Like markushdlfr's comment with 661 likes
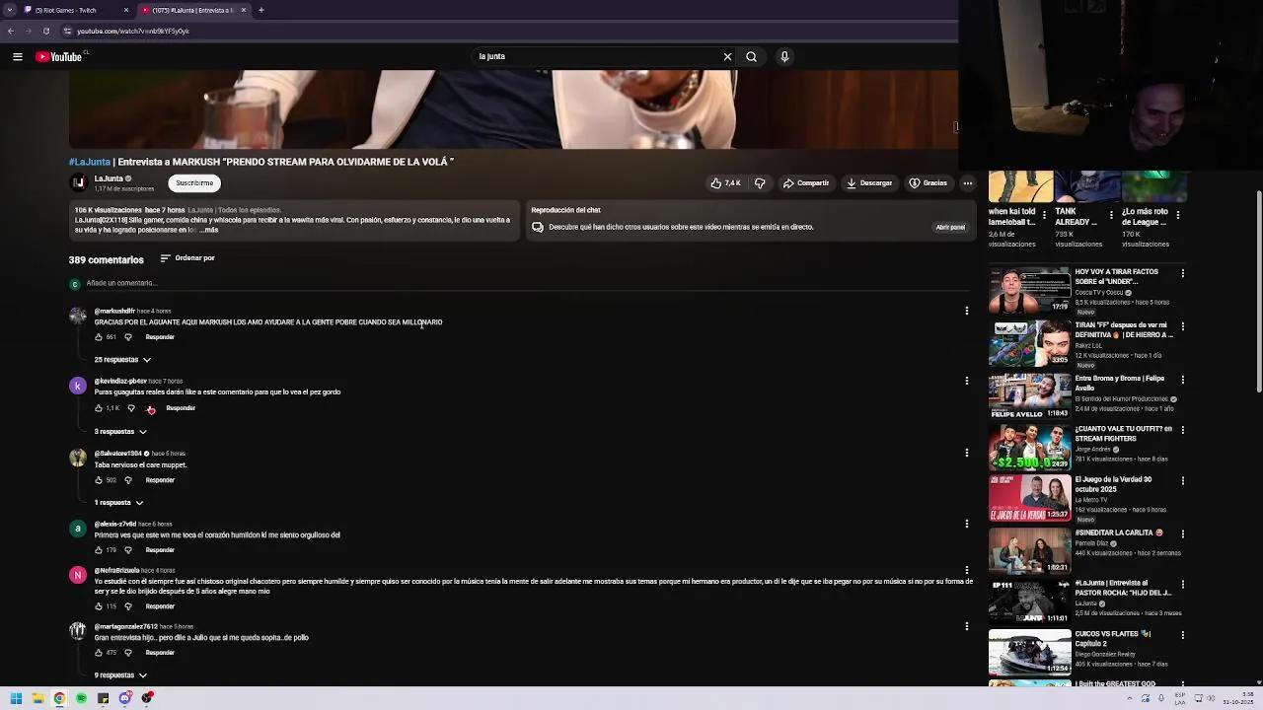Screen dimensions: 1263x710 pyautogui.click(x=99, y=337)
